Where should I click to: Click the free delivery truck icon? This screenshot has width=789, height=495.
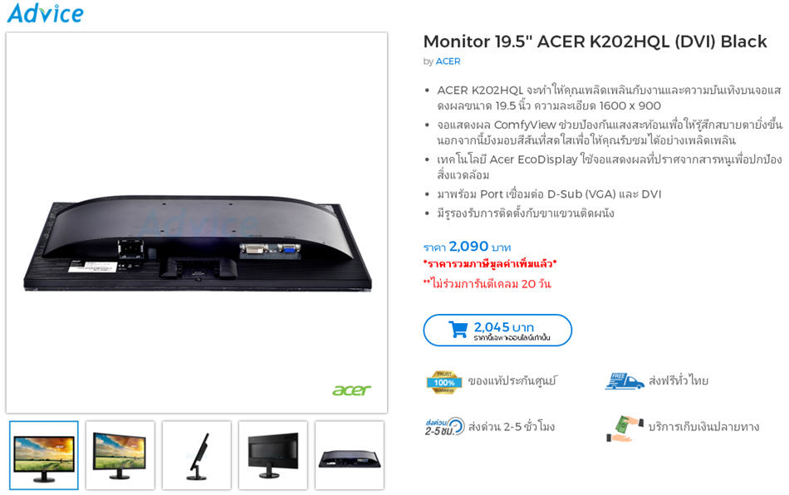tap(624, 381)
